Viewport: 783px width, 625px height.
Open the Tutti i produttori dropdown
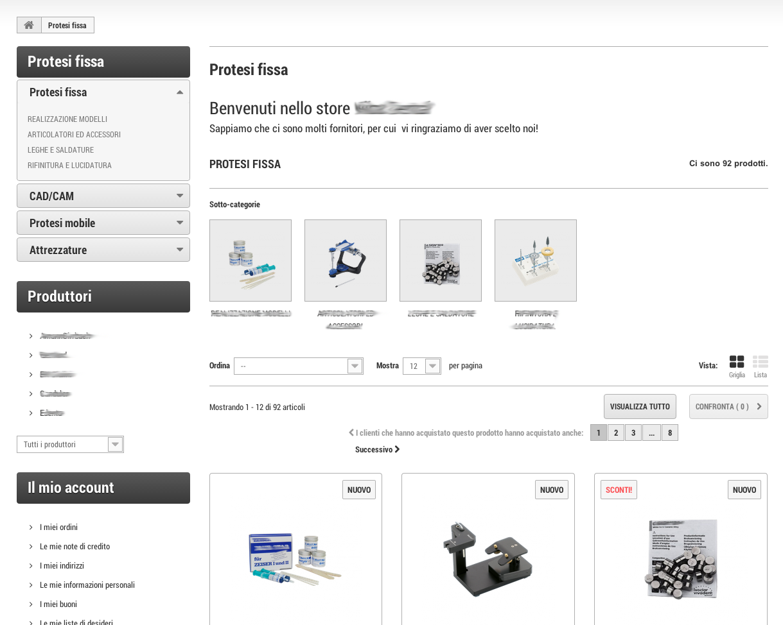(70, 444)
